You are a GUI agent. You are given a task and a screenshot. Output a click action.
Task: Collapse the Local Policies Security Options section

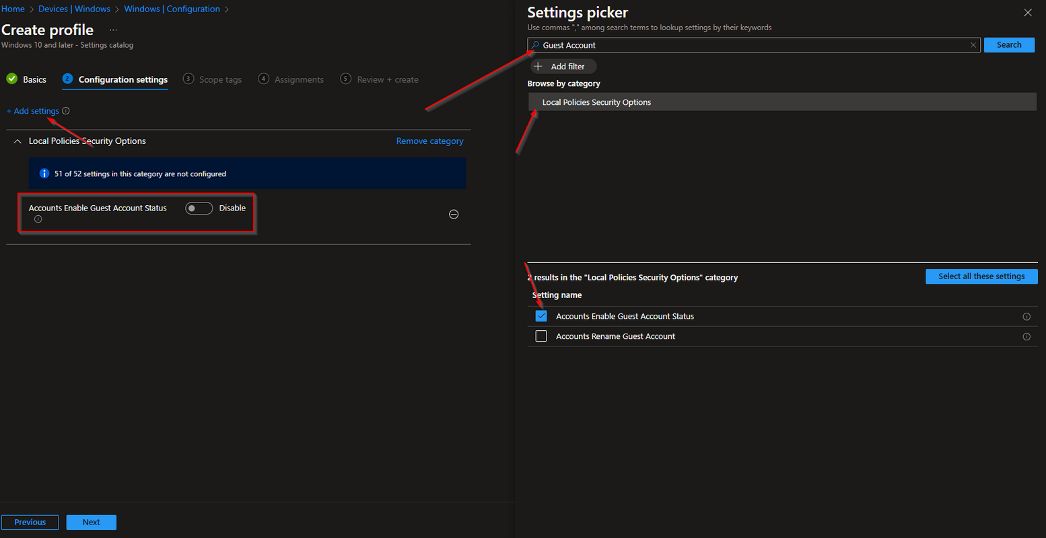(x=18, y=141)
